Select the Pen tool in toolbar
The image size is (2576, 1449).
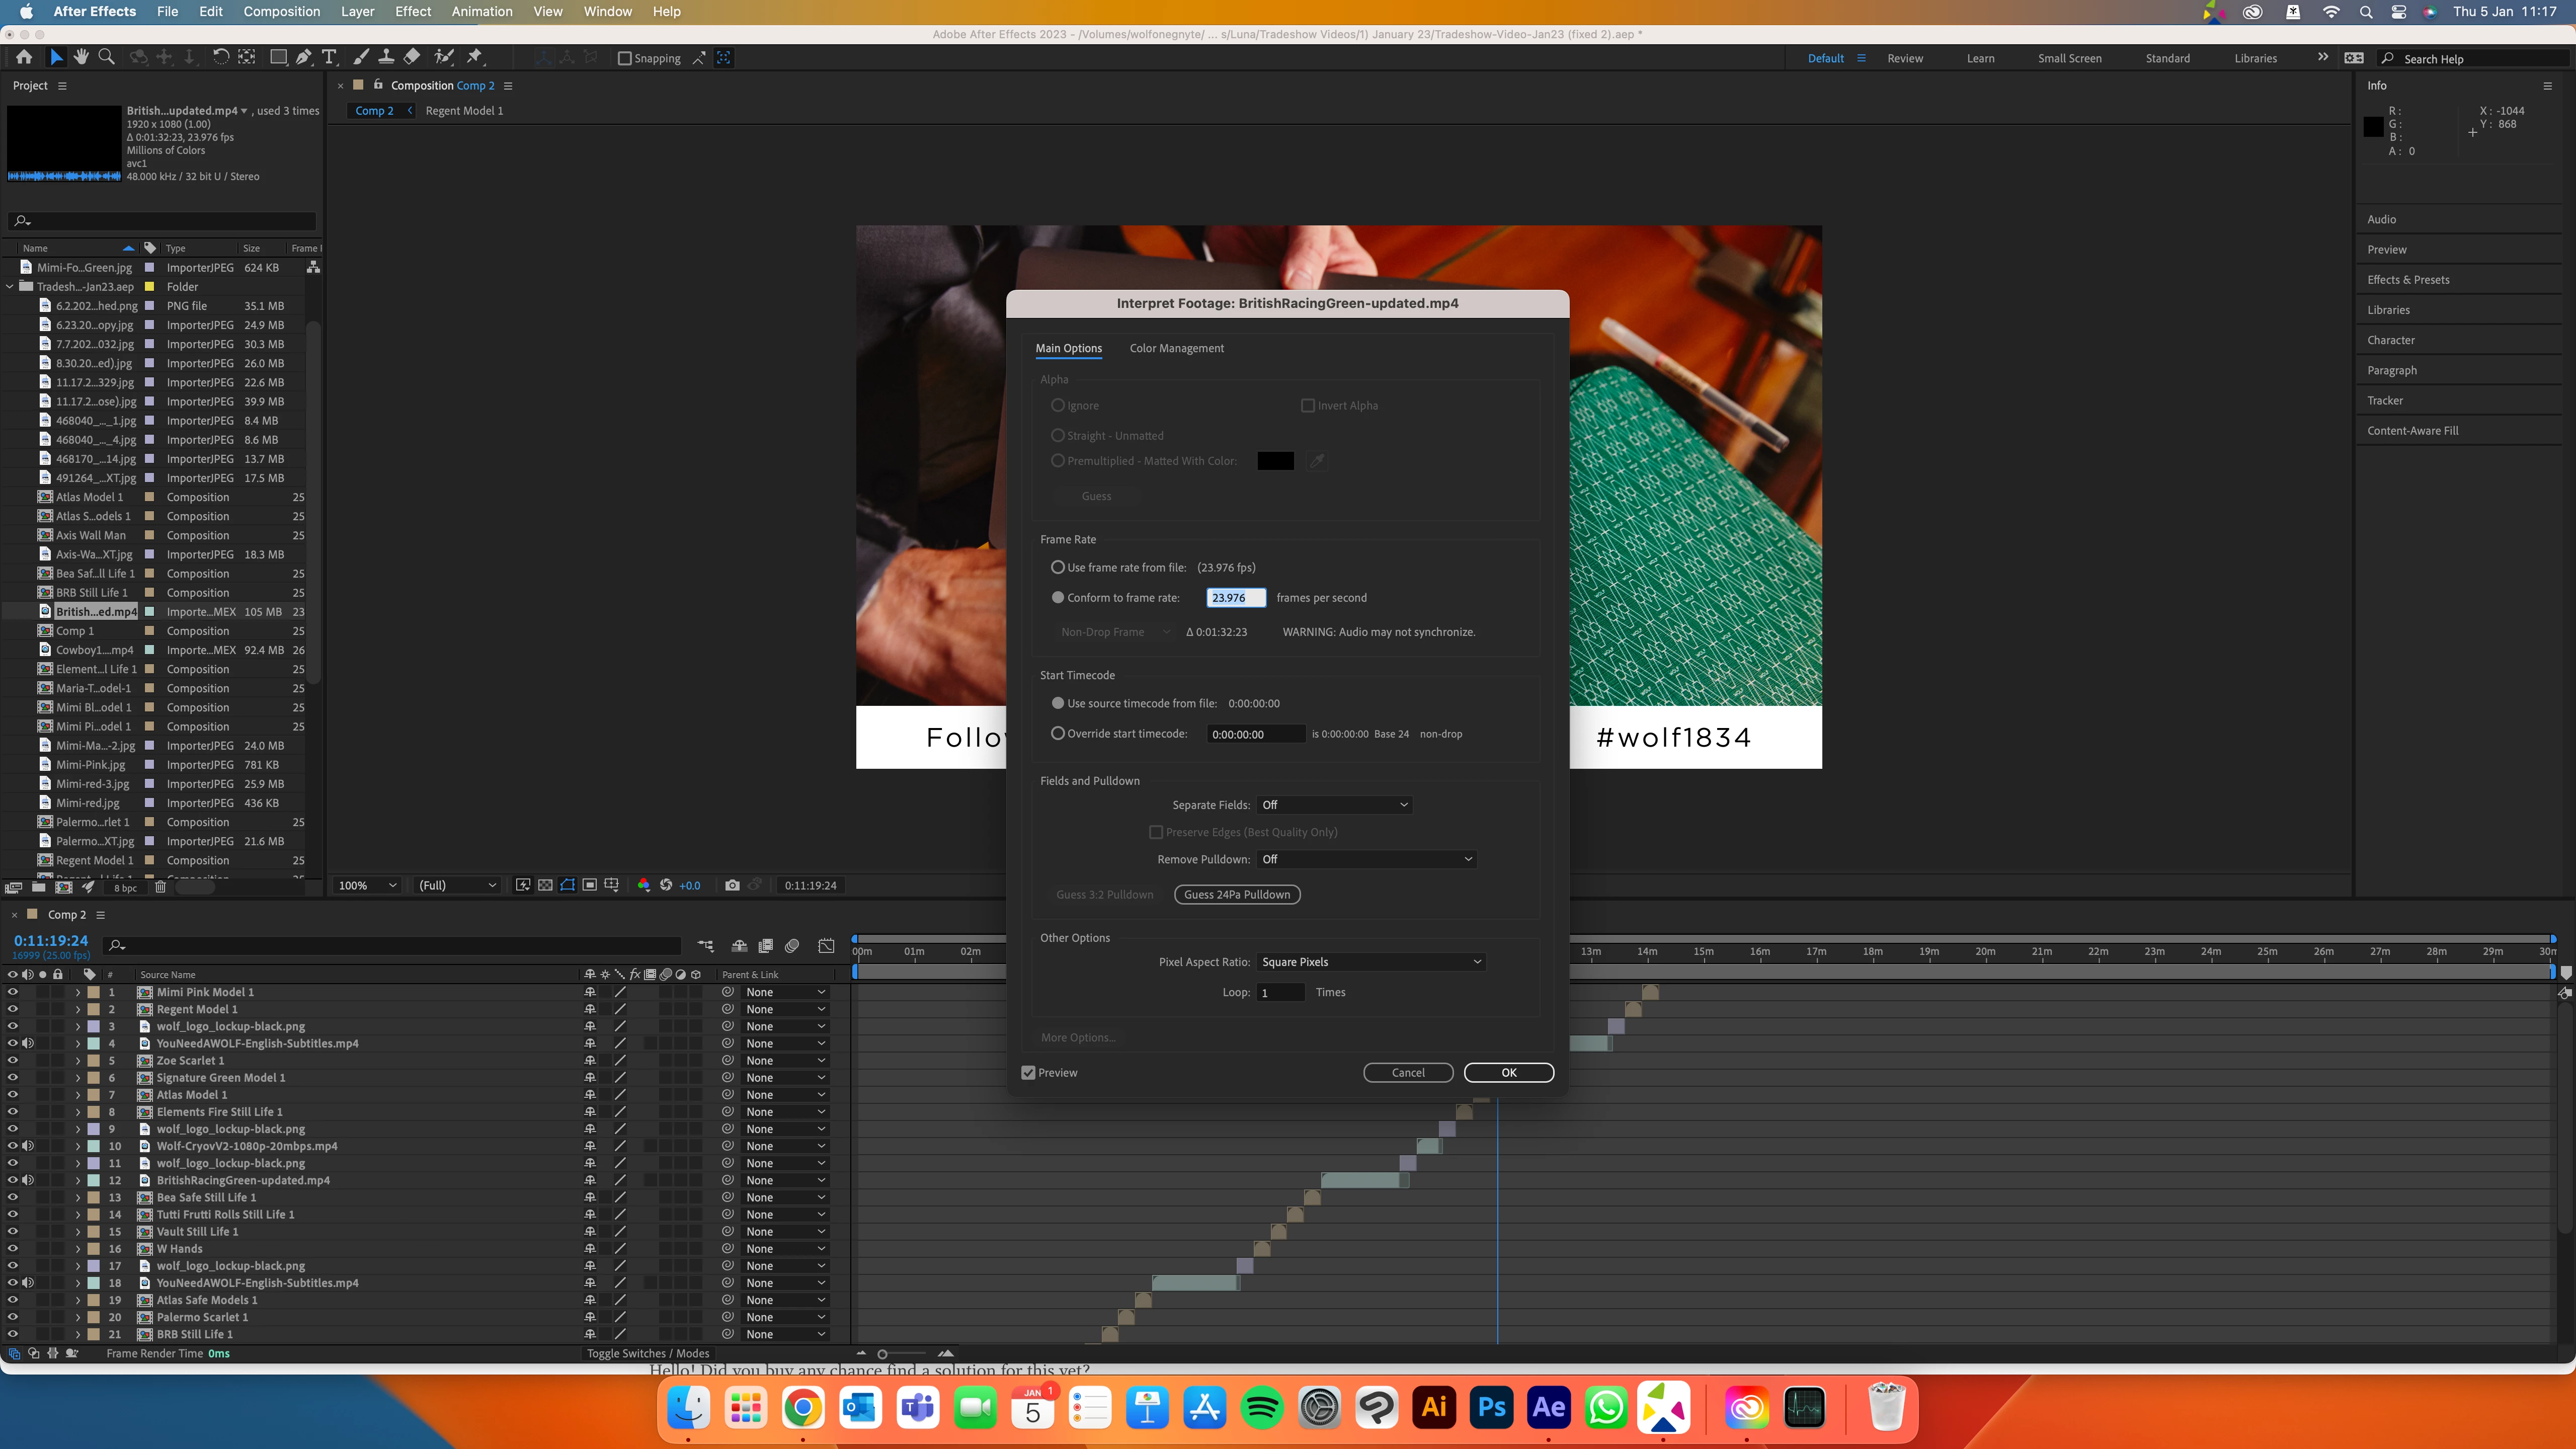click(x=304, y=57)
